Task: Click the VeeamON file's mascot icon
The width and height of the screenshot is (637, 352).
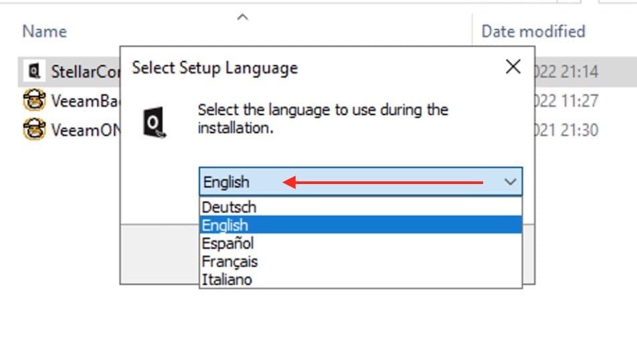Action: [33, 129]
